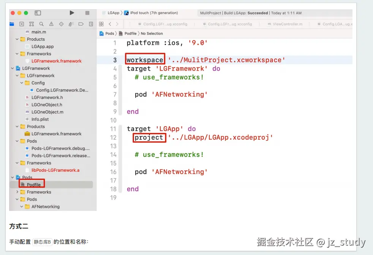Open LGOneObject.h header file
Viewport: 373px width, 255px height.
pyautogui.click(x=47, y=105)
